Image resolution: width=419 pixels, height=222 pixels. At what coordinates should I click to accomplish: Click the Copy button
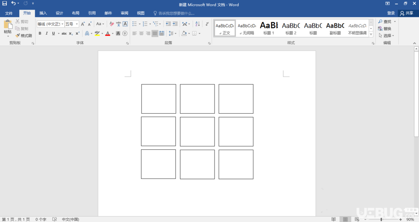point(22,28)
